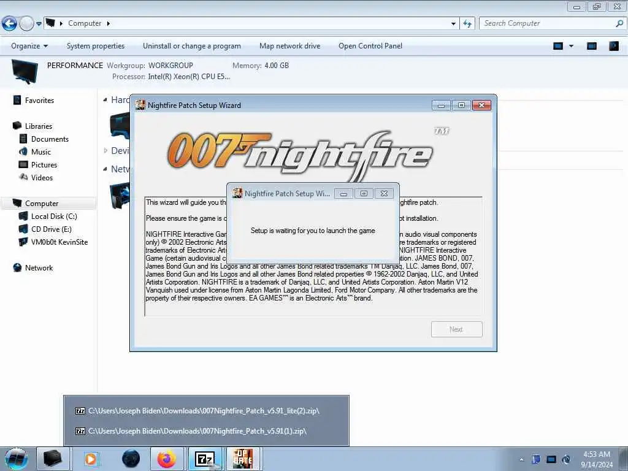628x471 pixels.
Task: Select the Patch_v5.91_lite(2).zip window preview
Action: 206,411
